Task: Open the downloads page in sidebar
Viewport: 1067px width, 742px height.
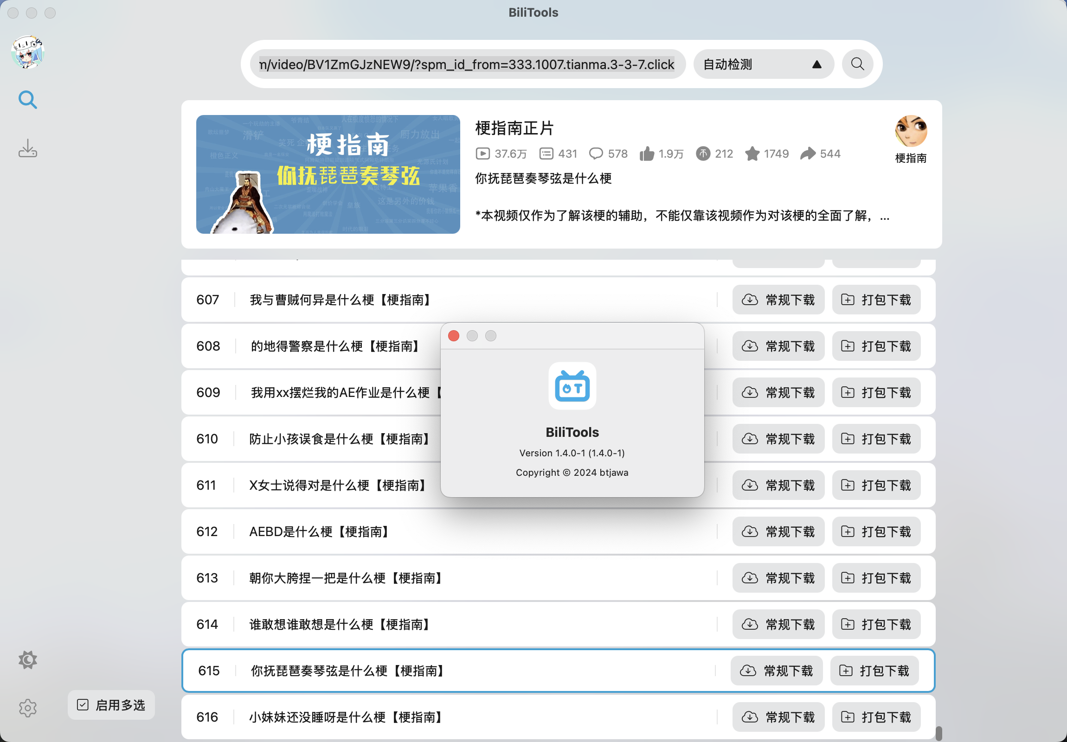Action: point(27,148)
